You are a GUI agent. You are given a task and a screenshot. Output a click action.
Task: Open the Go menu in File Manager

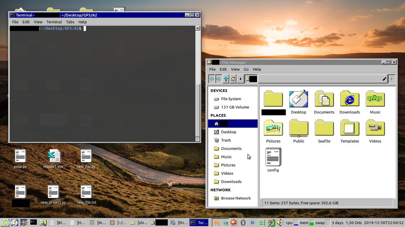tap(246, 69)
